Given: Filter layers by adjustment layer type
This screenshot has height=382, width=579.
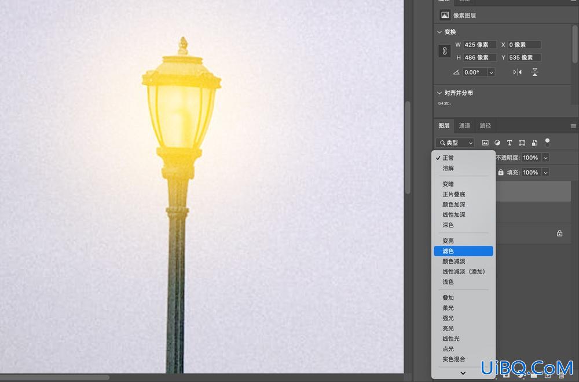Looking at the screenshot, I should click(497, 143).
